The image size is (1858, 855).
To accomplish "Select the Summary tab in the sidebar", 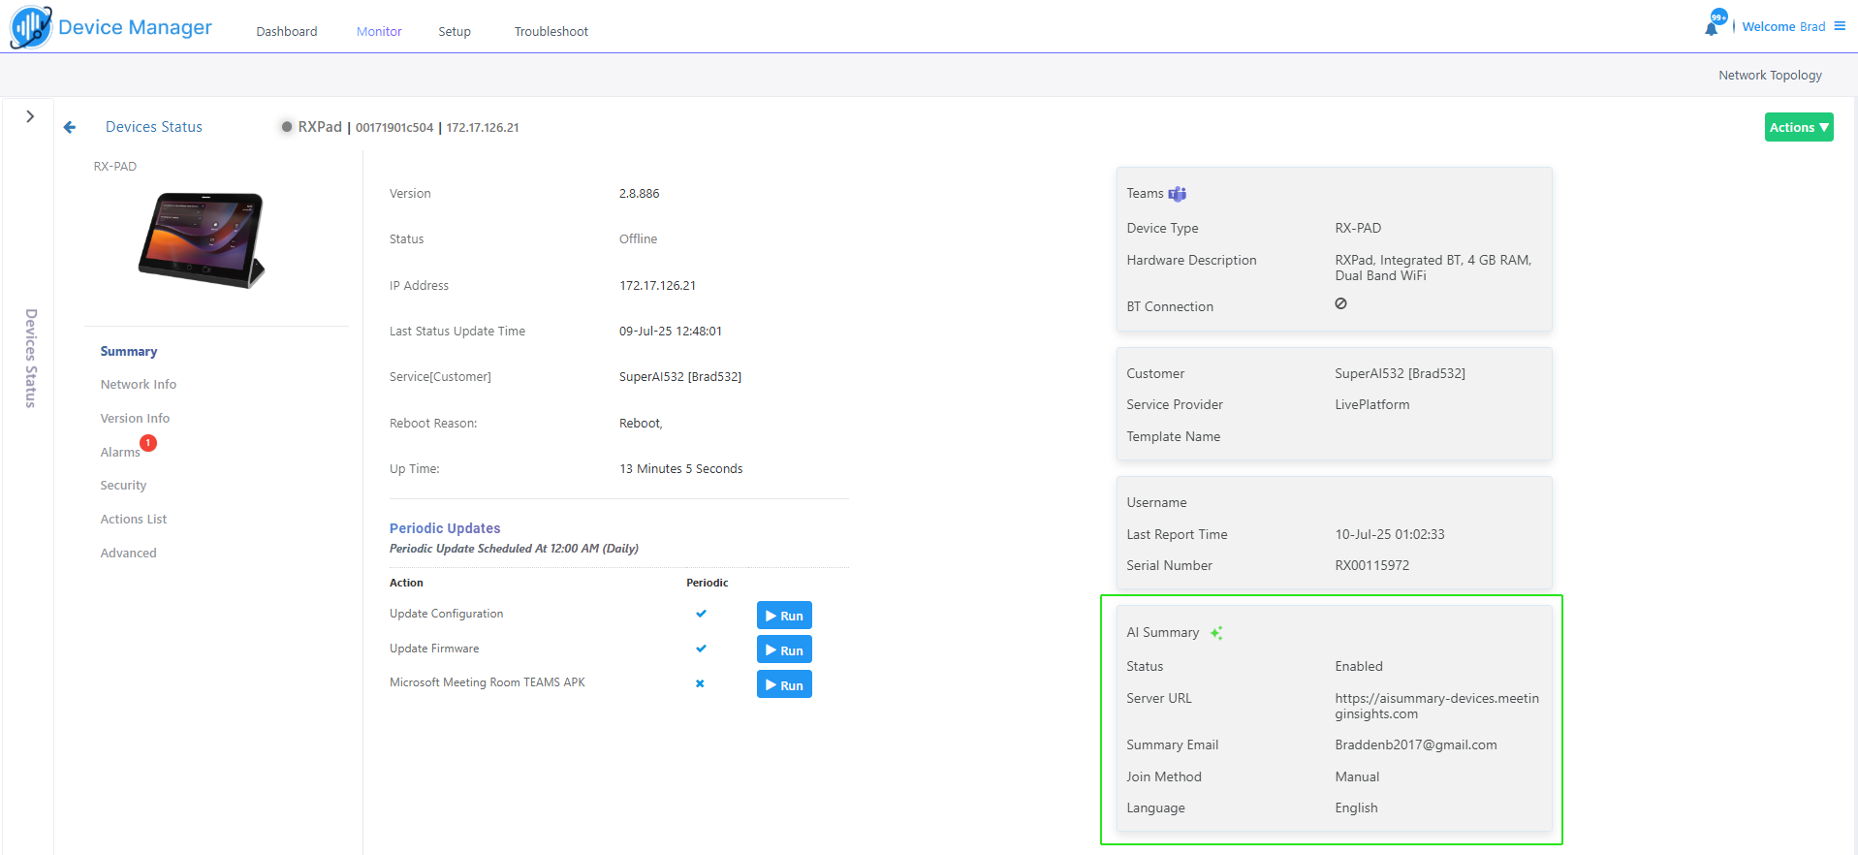I will tap(129, 352).
